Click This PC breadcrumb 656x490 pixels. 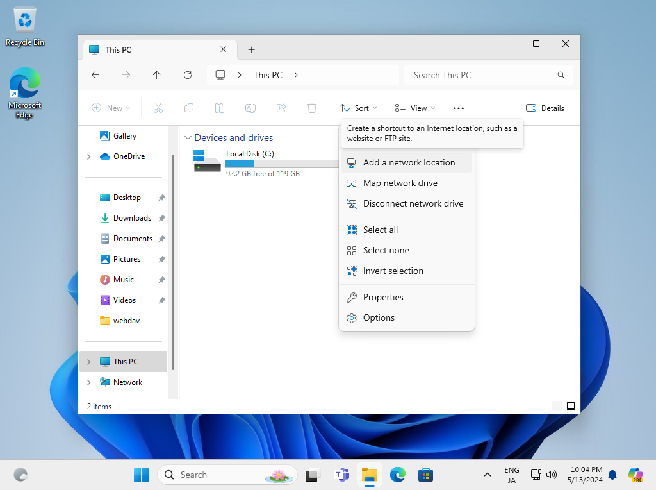tap(268, 75)
